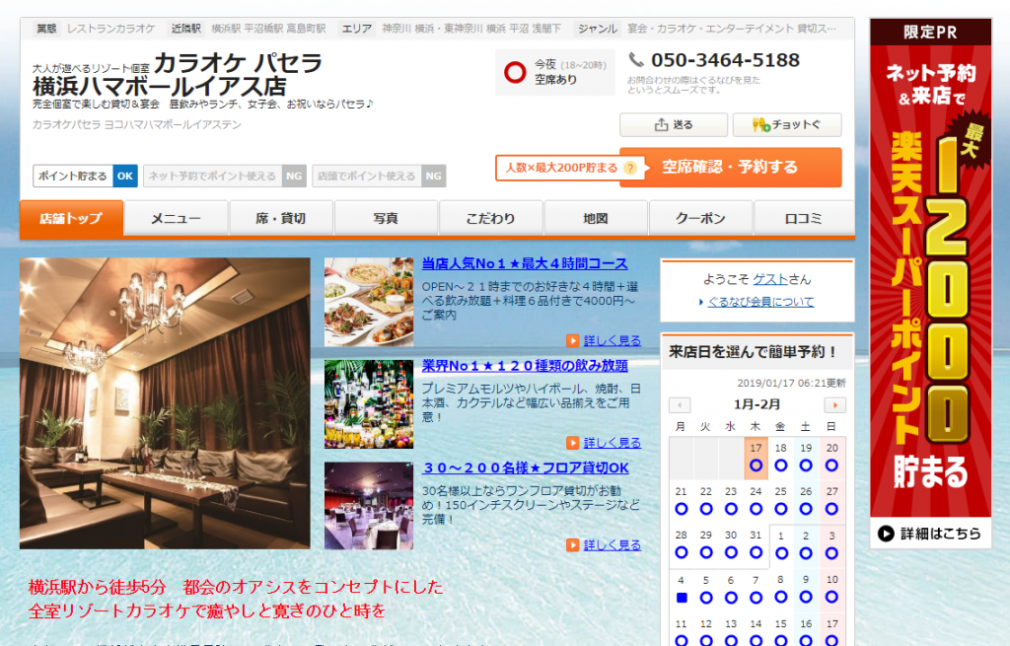Go to previous month in calendar
1010x646 pixels.
pos(680,405)
